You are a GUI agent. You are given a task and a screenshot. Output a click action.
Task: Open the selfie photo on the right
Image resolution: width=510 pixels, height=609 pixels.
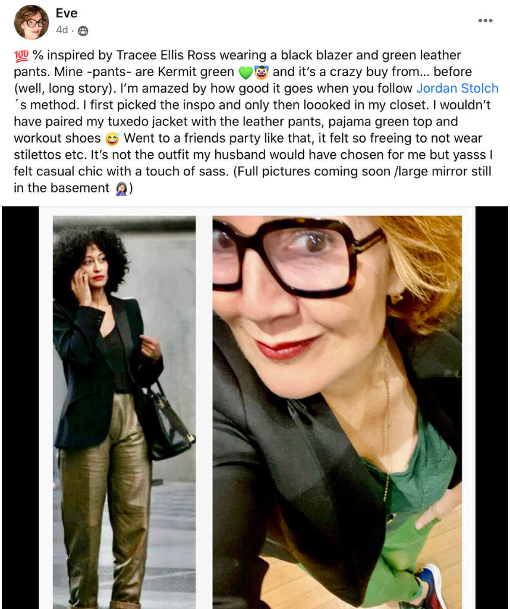click(337, 412)
